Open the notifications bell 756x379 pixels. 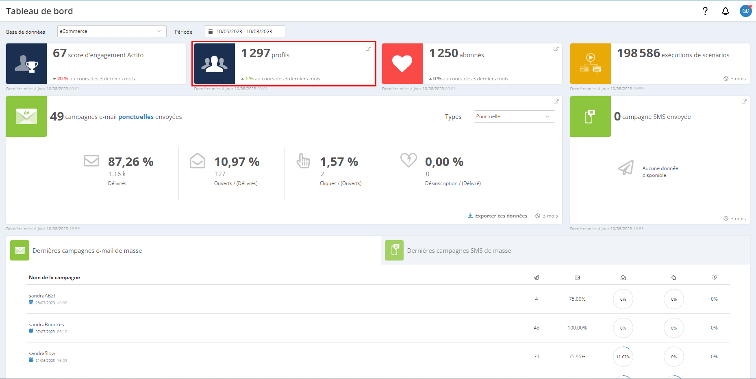tap(726, 11)
